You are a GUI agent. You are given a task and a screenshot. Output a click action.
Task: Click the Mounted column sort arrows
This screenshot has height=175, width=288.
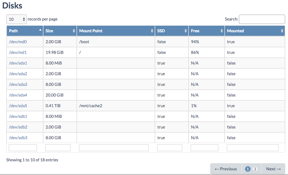[x=282, y=31]
